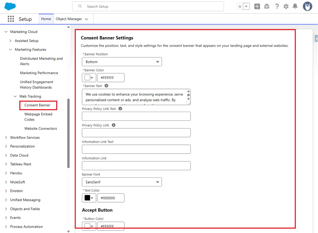Open Website Connectors
318x233 pixels.
point(41,128)
